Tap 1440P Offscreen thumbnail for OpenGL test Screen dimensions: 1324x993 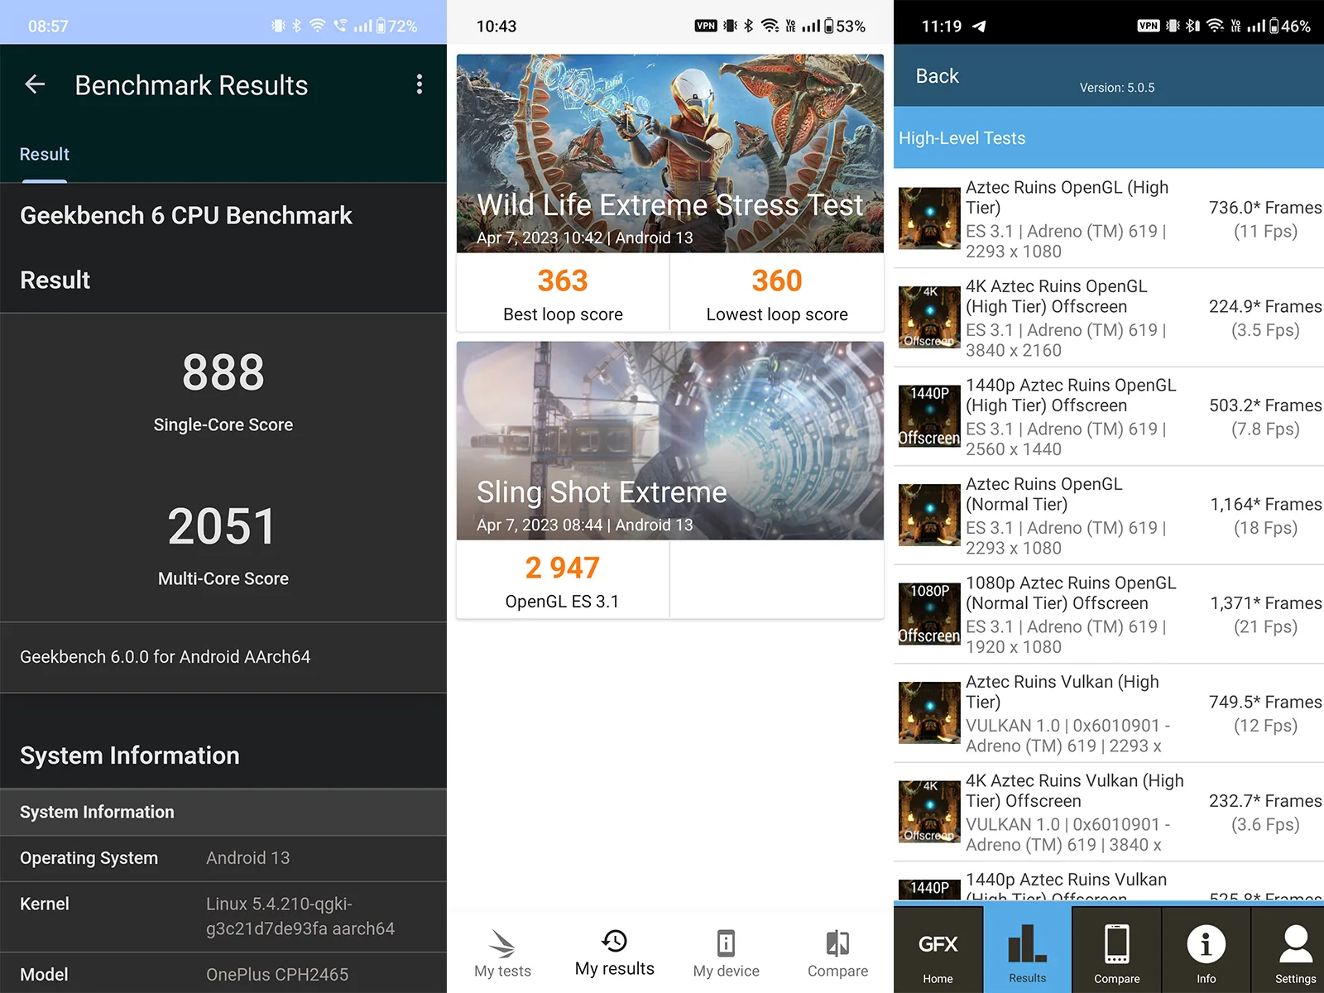pos(929,416)
